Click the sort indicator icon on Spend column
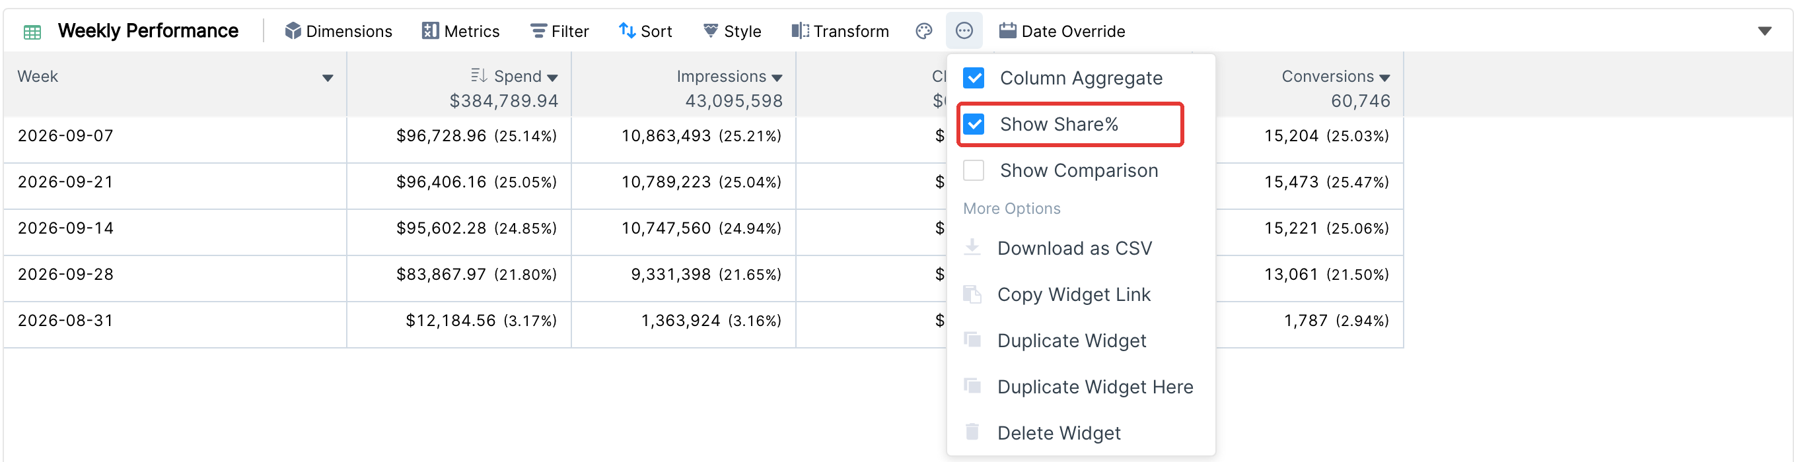1794x462 pixels. tap(478, 75)
